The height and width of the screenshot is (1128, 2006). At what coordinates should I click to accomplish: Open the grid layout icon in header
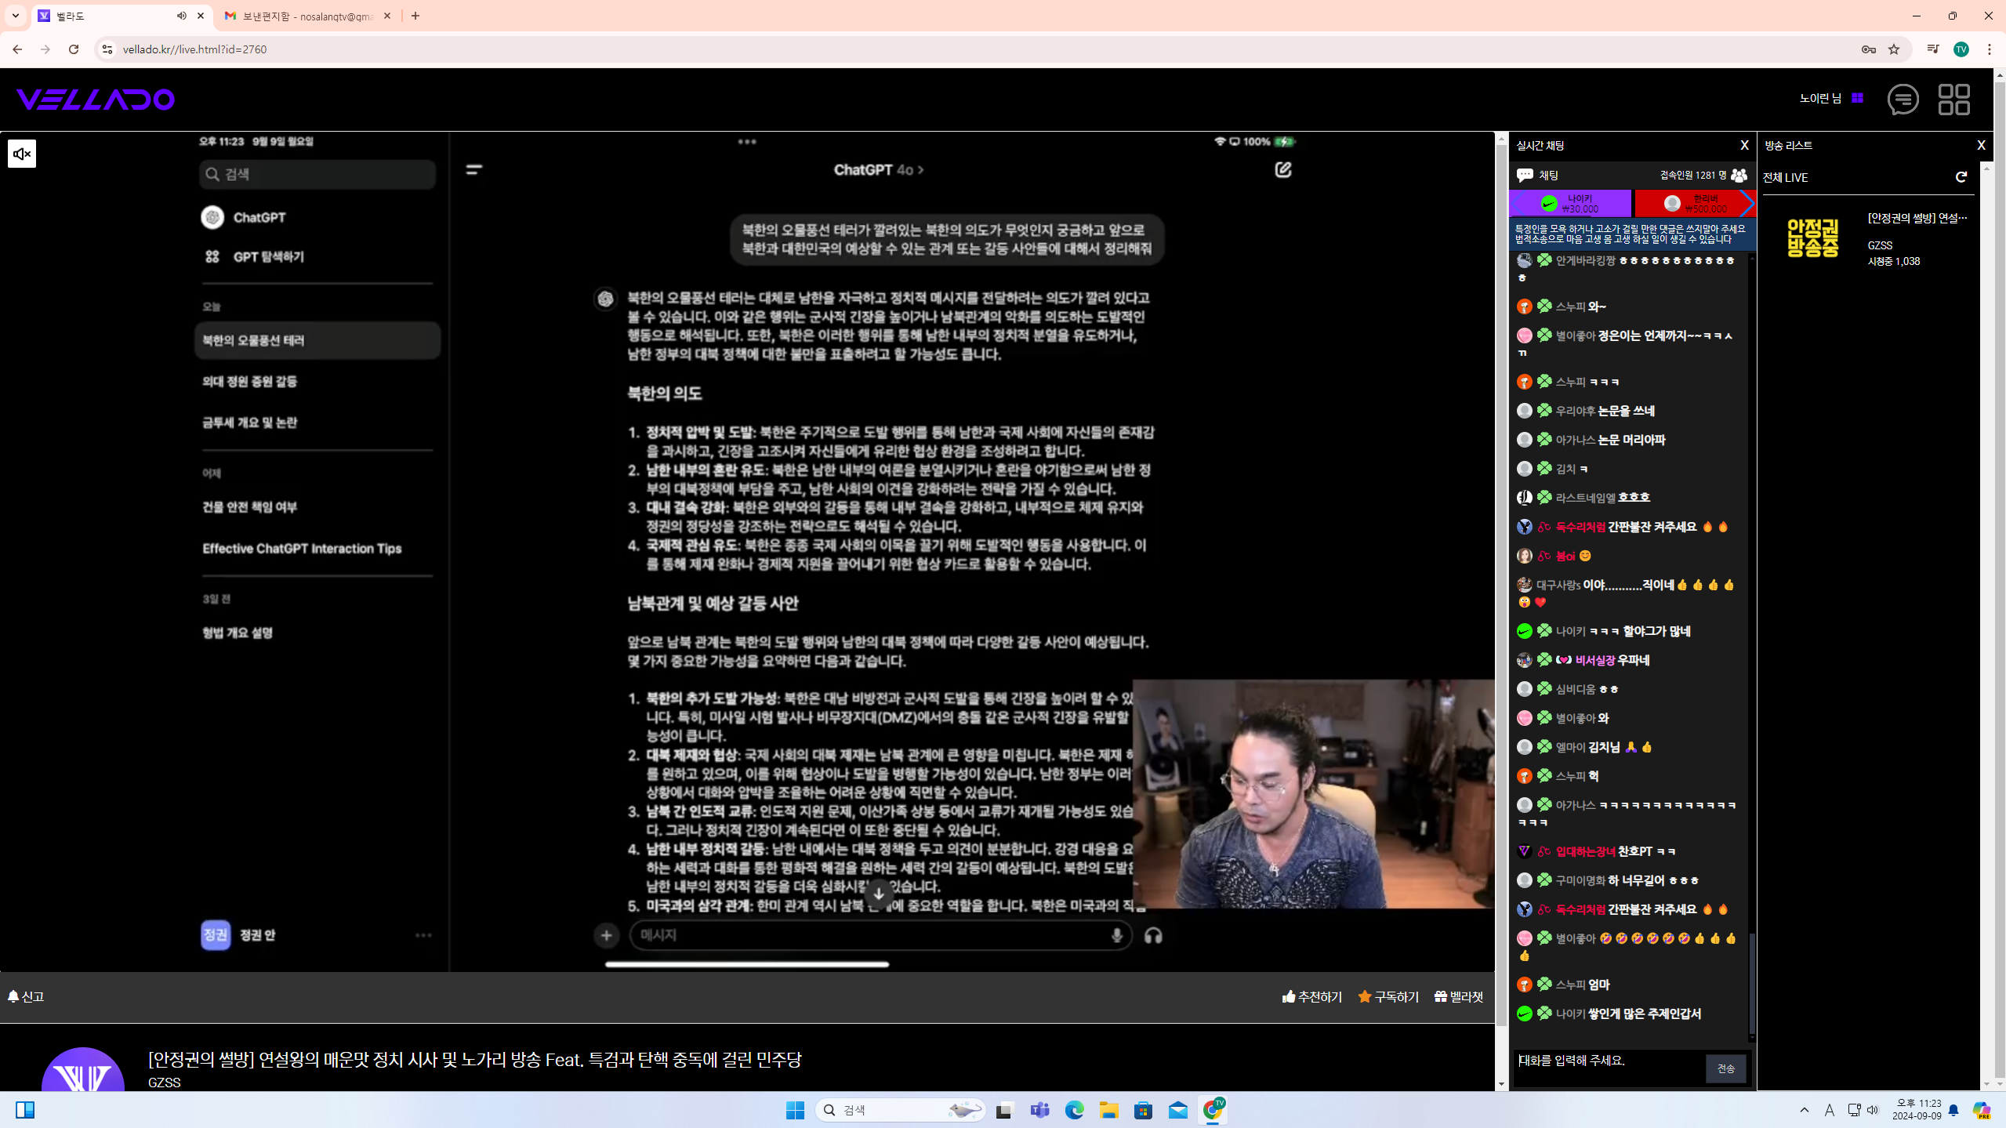click(x=1953, y=100)
